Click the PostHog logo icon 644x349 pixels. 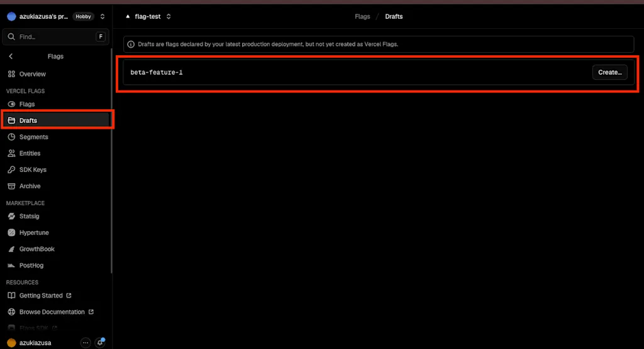[11, 266]
